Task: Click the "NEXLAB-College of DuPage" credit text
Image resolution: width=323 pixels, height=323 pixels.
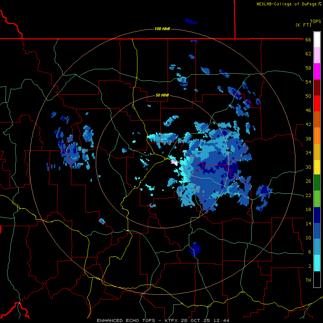Action: tap(286, 4)
